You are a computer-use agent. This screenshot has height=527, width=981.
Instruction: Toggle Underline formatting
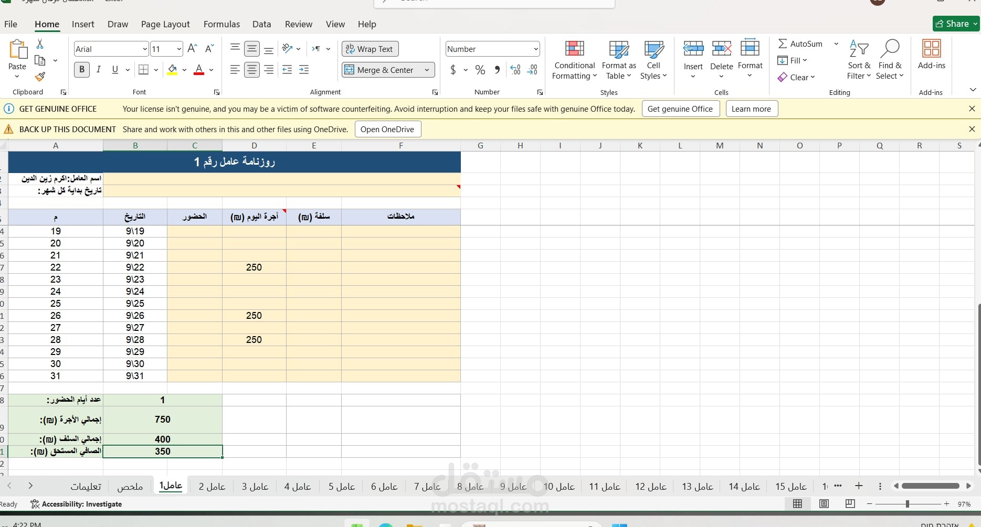point(115,70)
